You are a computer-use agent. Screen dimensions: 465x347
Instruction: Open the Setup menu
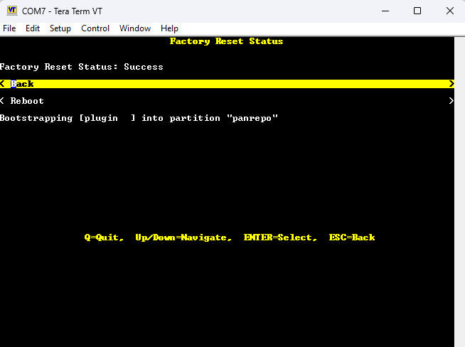(x=60, y=28)
